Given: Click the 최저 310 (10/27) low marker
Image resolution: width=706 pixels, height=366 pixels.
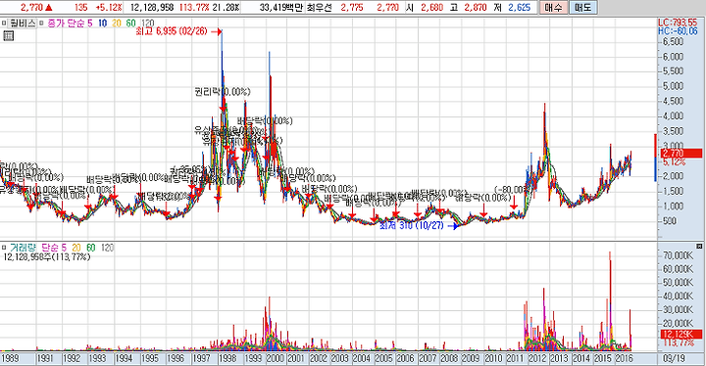Looking at the screenshot, I should [x=419, y=225].
